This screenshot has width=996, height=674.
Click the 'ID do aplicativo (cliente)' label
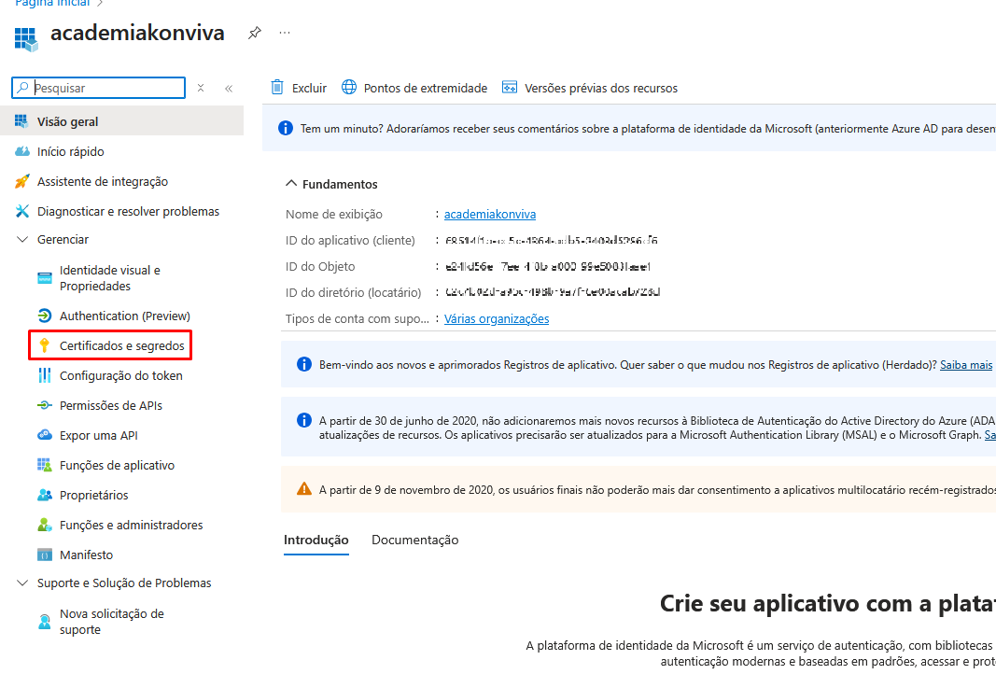pyautogui.click(x=350, y=240)
